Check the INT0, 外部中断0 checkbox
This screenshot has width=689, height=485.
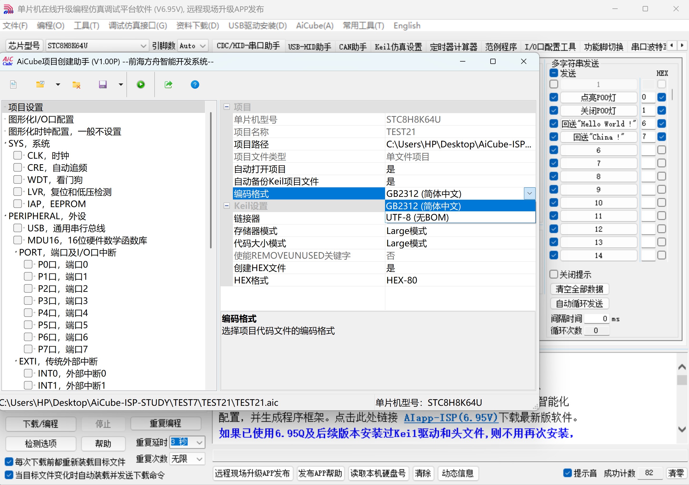(x=28, y=373)
